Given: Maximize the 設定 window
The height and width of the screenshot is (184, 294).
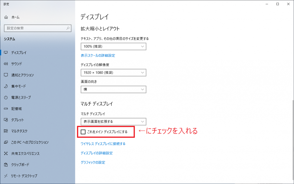Looking at the screenshot, I should [x=278, y=4].
